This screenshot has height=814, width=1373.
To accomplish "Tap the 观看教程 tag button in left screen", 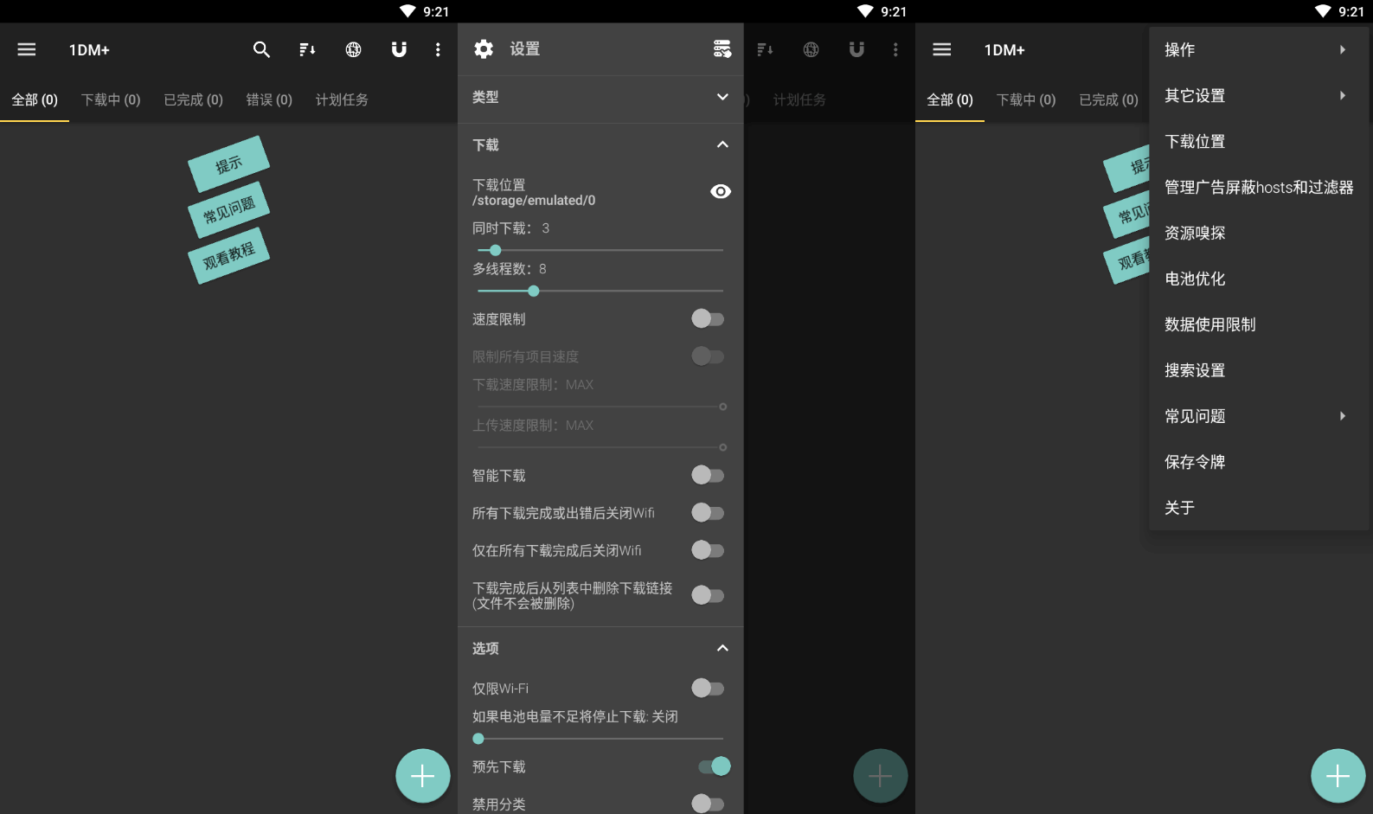I will click(228, 255).
